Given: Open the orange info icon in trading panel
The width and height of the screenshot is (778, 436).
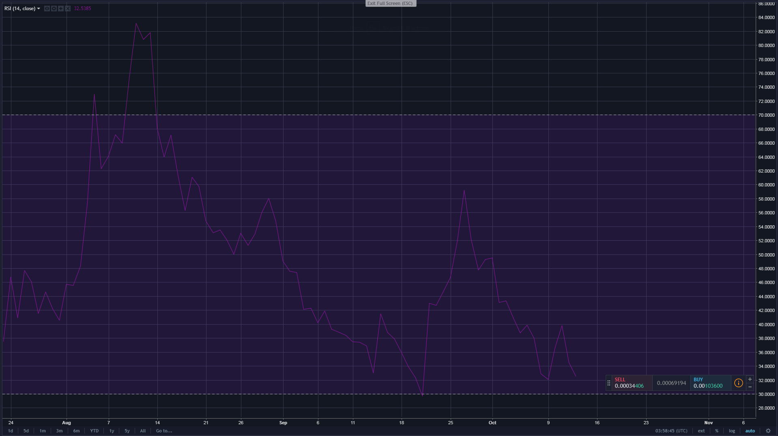Looking at the screenshot, I should pos(738,383).
